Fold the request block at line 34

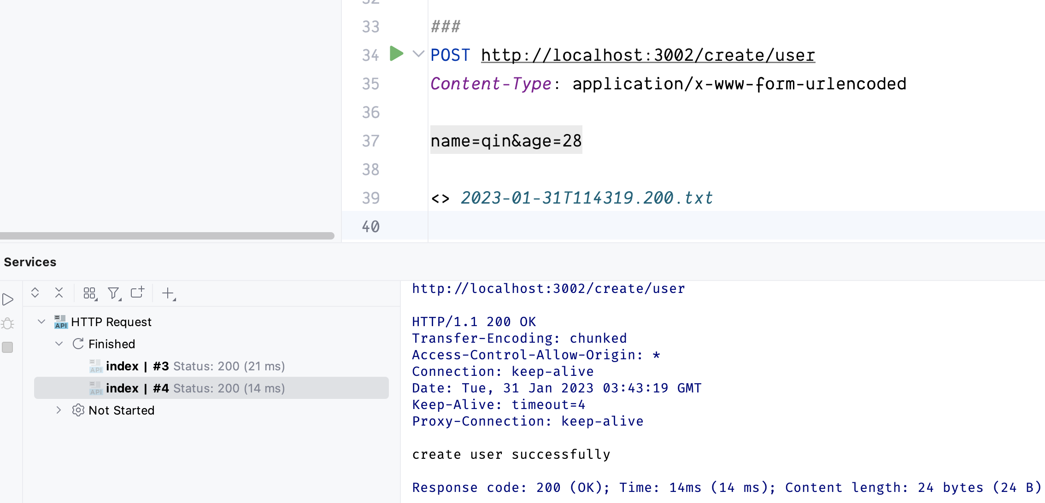click(x=418, y=54)
